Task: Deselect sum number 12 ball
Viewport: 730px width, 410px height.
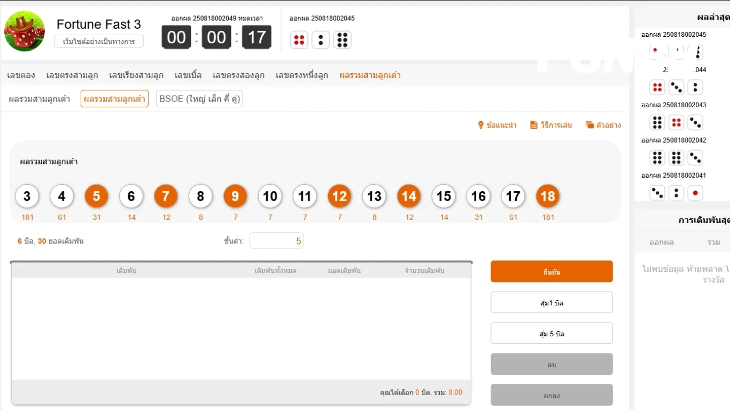Action: click(x=339, y=196)
